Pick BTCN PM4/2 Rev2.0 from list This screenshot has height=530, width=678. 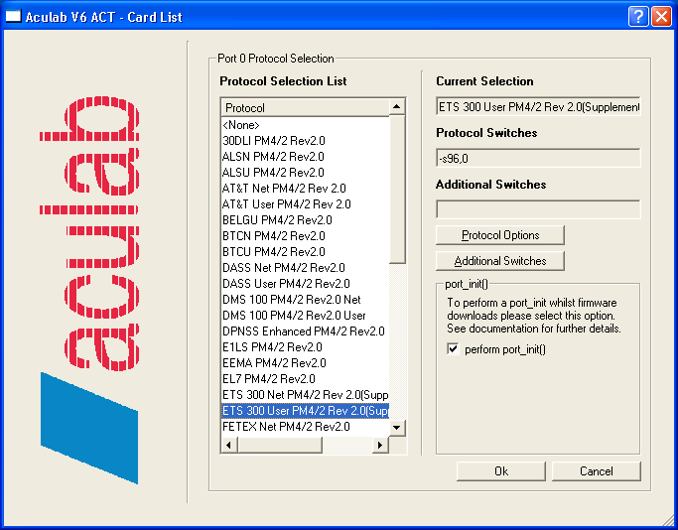(306, 236)
